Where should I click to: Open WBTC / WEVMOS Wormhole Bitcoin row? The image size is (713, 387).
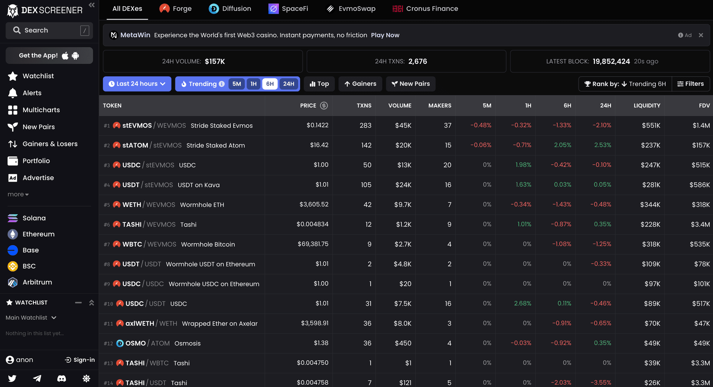406,244
